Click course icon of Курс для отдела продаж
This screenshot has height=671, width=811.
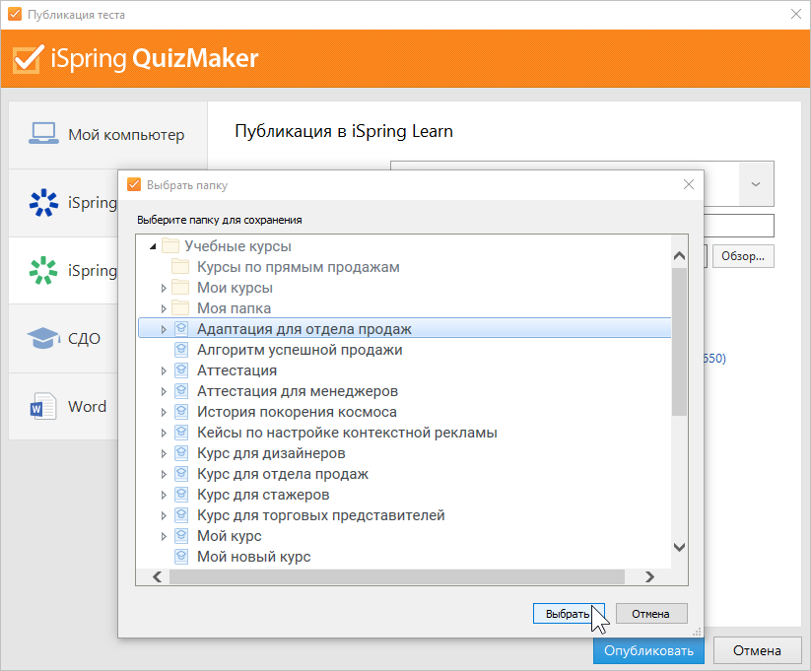click(x=181, y=474)
